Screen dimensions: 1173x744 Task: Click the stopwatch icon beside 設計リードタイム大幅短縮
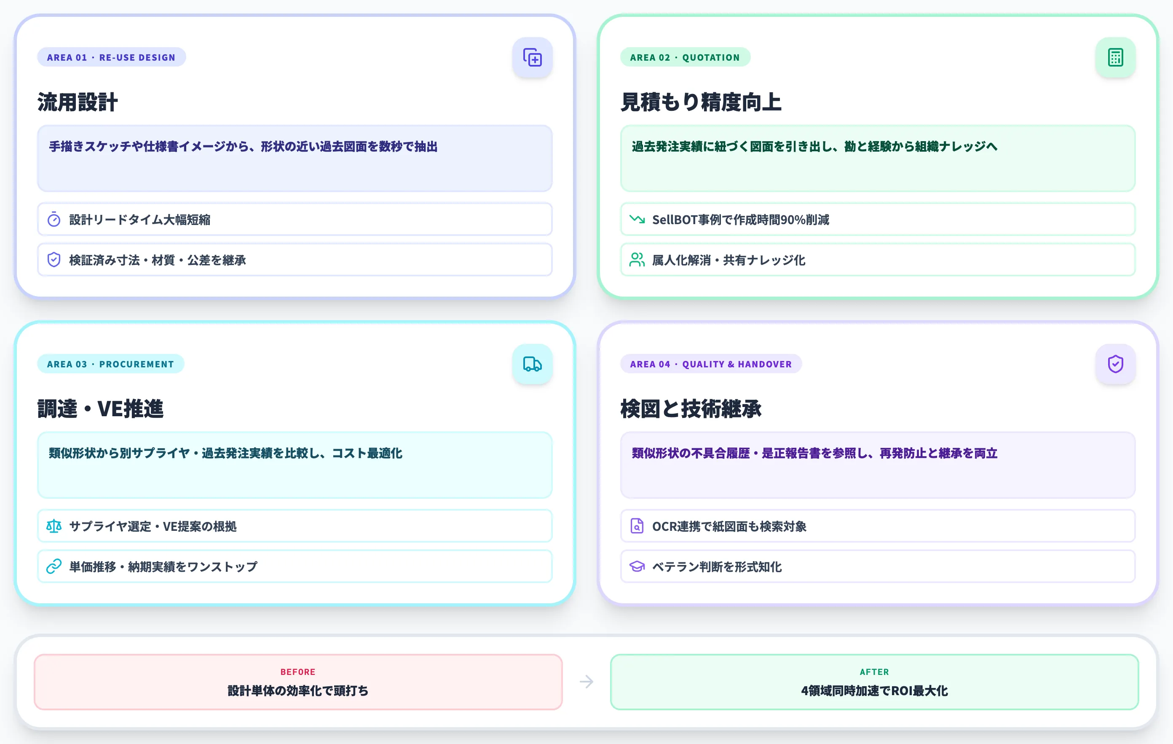click(54, 219)
